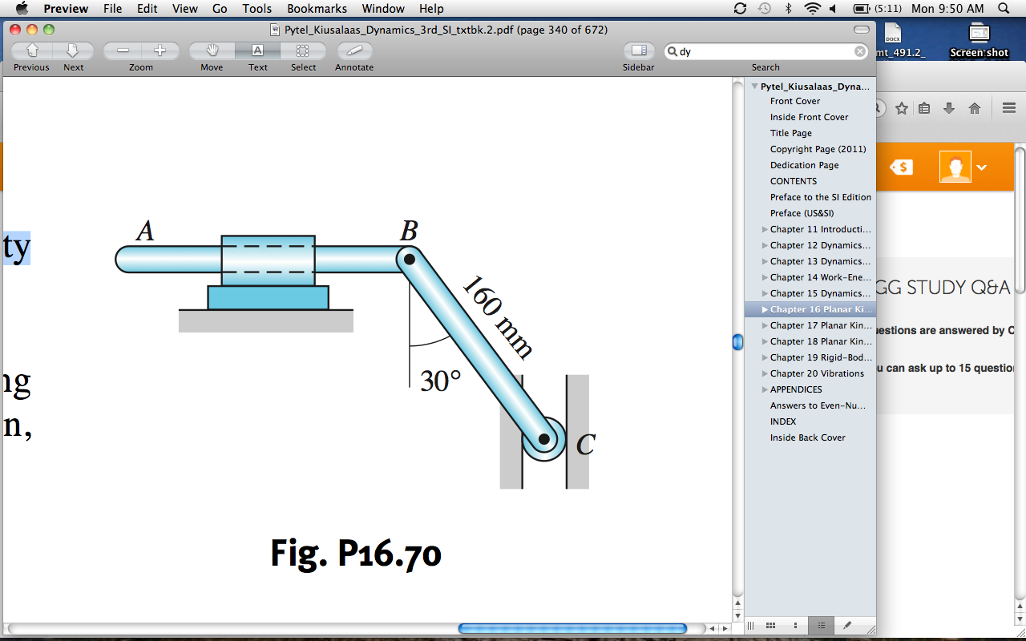
Task: Click the annotation pencil icon below the sidebar
Action: click(846, 625)
